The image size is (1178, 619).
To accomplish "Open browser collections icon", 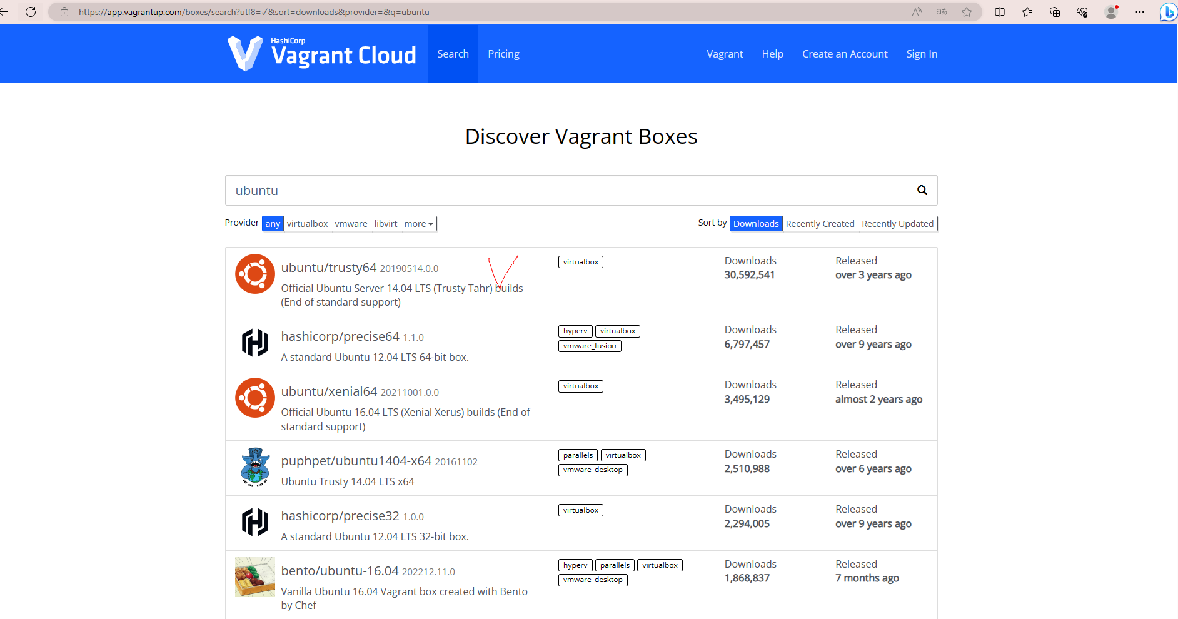I will (x=1055, y=12).
